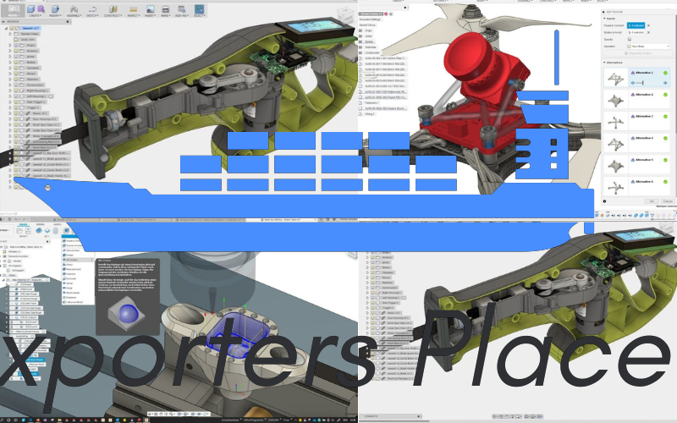Clear the Bodies to Avoid selection
Screen dimensions: 677x423
tap(648, 32)
